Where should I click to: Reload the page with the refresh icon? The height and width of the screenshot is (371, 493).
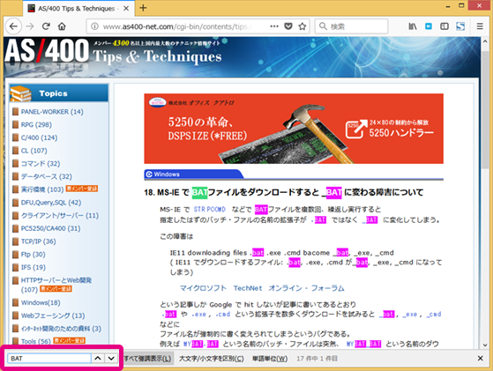tap(46, 26)
